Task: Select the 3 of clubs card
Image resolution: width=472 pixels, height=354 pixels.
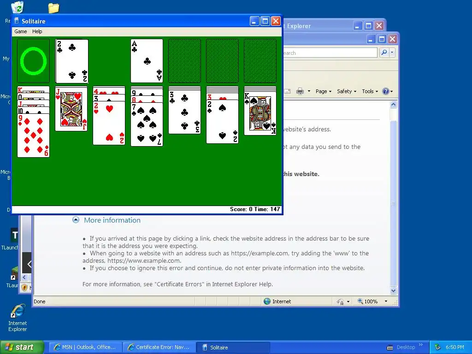Action: pos(184,112)
